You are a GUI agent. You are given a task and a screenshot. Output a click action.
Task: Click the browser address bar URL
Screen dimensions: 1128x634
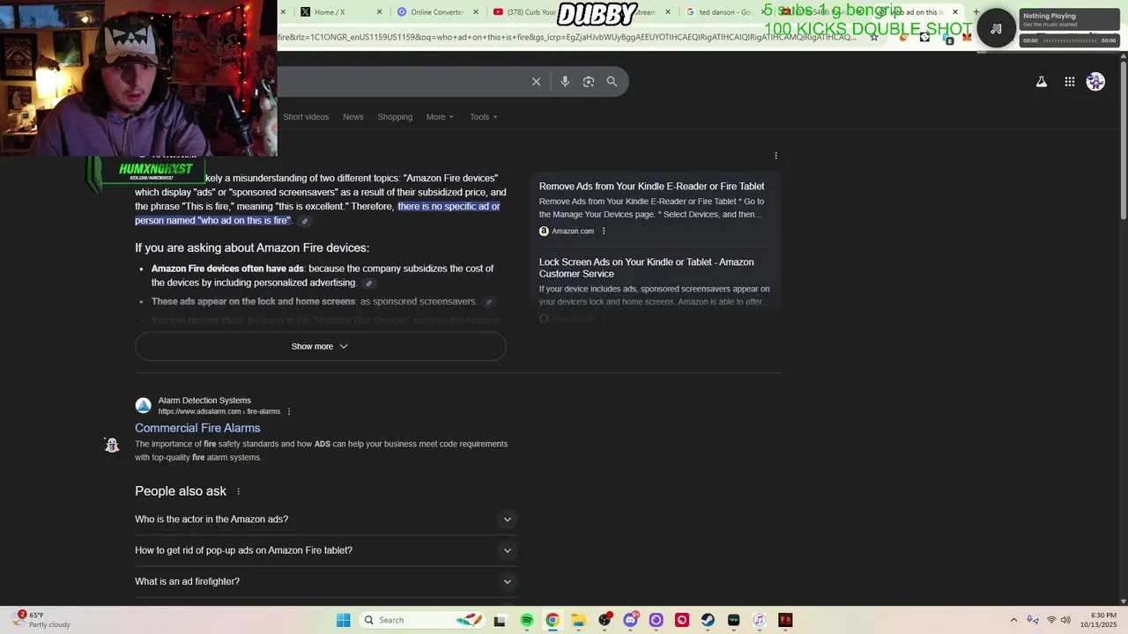coord(567,37)
